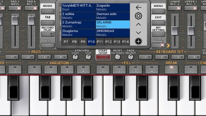Toggle the SYNCHRO START knob button
Image resolution: width=206 pixels, height=116 pixels.
click(x=75, y=57)
